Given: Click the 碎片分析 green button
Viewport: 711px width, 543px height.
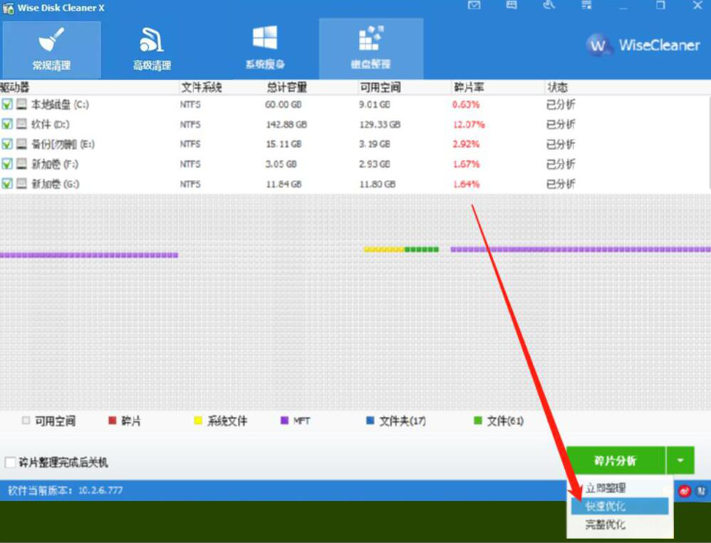Looking at the screenshot, I should [x=616, y=460].
